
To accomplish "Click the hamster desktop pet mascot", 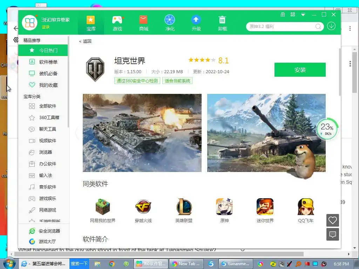I will tap(304, 161).
